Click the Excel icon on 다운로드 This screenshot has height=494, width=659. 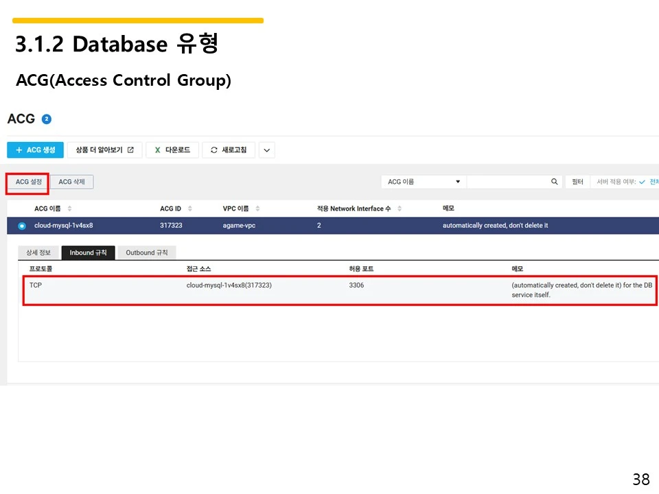pos(158,150)
